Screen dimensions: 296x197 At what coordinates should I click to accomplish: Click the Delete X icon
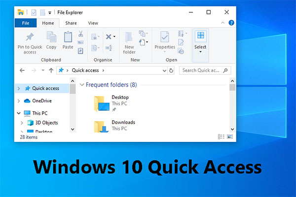109,36
